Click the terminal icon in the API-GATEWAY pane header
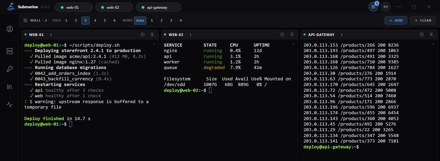The image size is (440, 161). click(422, 34)
